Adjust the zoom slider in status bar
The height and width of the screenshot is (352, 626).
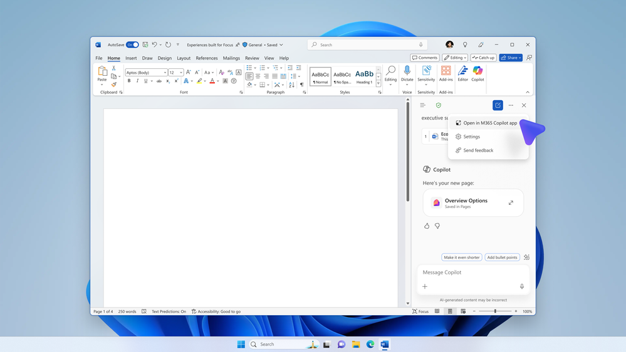point(495,311)
